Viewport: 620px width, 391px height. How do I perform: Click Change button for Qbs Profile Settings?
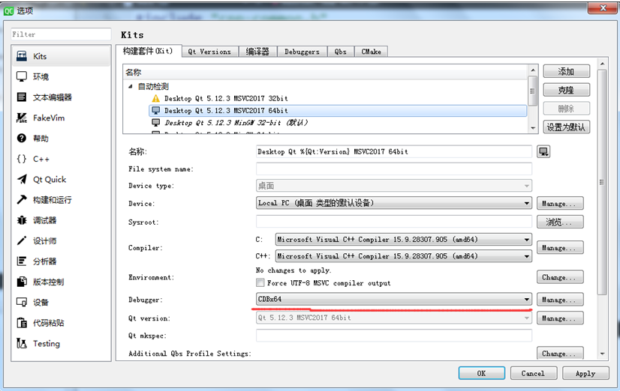click(x=560, y=353)
